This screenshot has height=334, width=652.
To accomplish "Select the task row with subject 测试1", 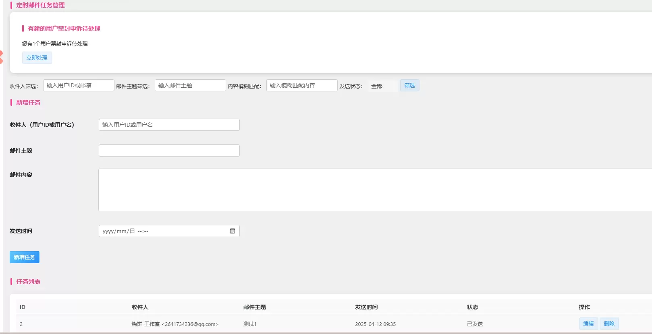I will [x=334, y=324].
